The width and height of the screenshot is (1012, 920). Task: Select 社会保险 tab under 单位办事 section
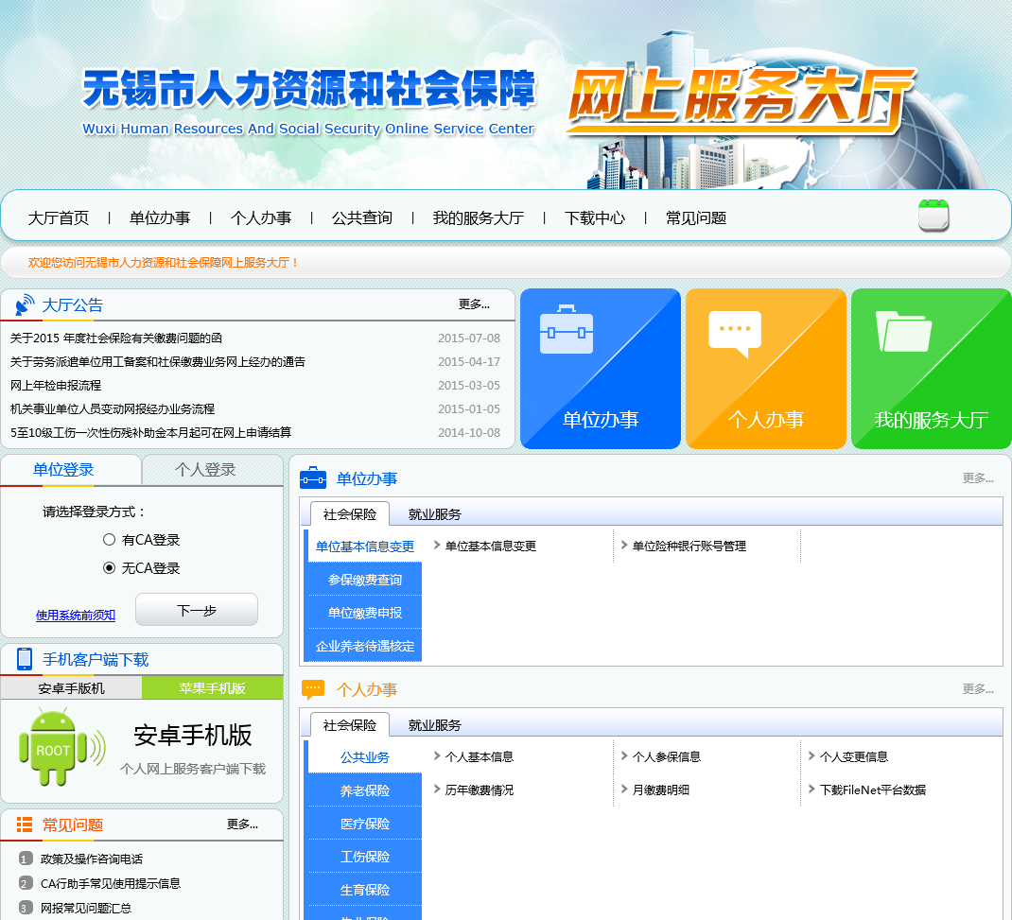pos(350,514)
